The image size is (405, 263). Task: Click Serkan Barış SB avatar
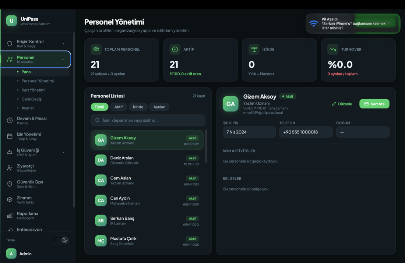(101, 220)
